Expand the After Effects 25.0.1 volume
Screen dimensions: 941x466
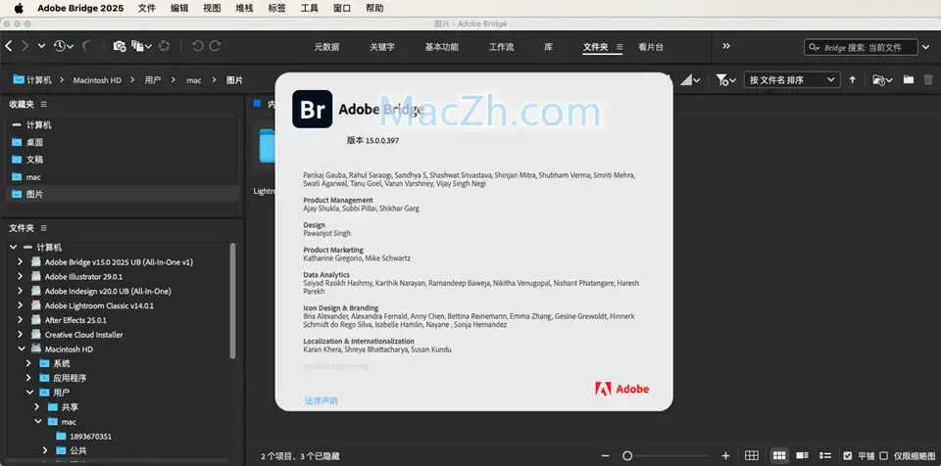pyautogui.click(x=20, y=320)
